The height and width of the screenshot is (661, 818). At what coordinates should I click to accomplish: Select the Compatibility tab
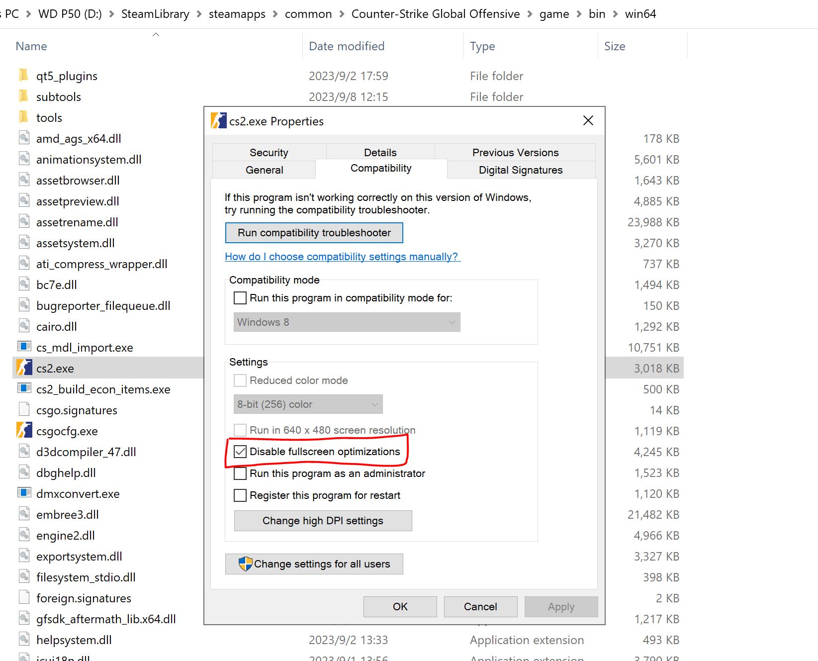(381, 168)
